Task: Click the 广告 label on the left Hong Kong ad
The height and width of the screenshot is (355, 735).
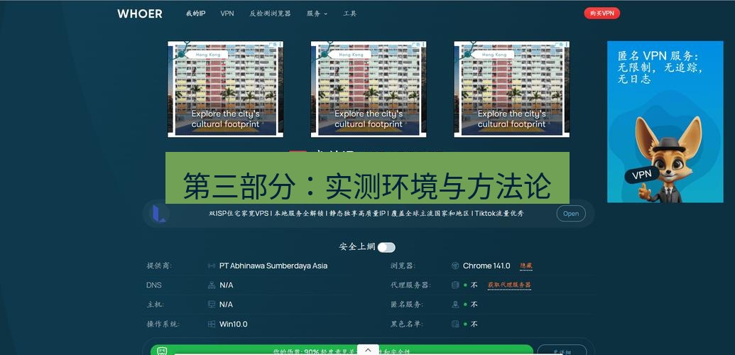Action: tap(273, 45)
